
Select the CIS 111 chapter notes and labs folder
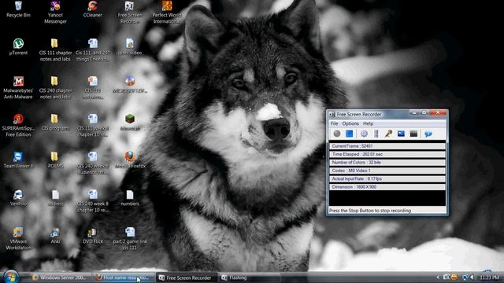point(55,50)
